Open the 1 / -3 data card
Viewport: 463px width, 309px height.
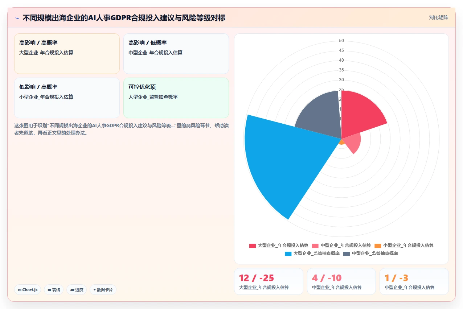click(x=414, y=281)
